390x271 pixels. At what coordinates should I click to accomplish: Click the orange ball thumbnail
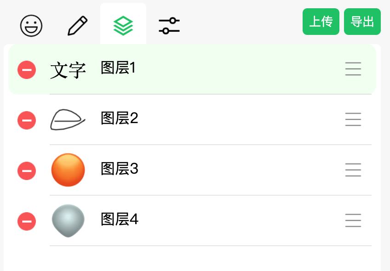[68, 170]
